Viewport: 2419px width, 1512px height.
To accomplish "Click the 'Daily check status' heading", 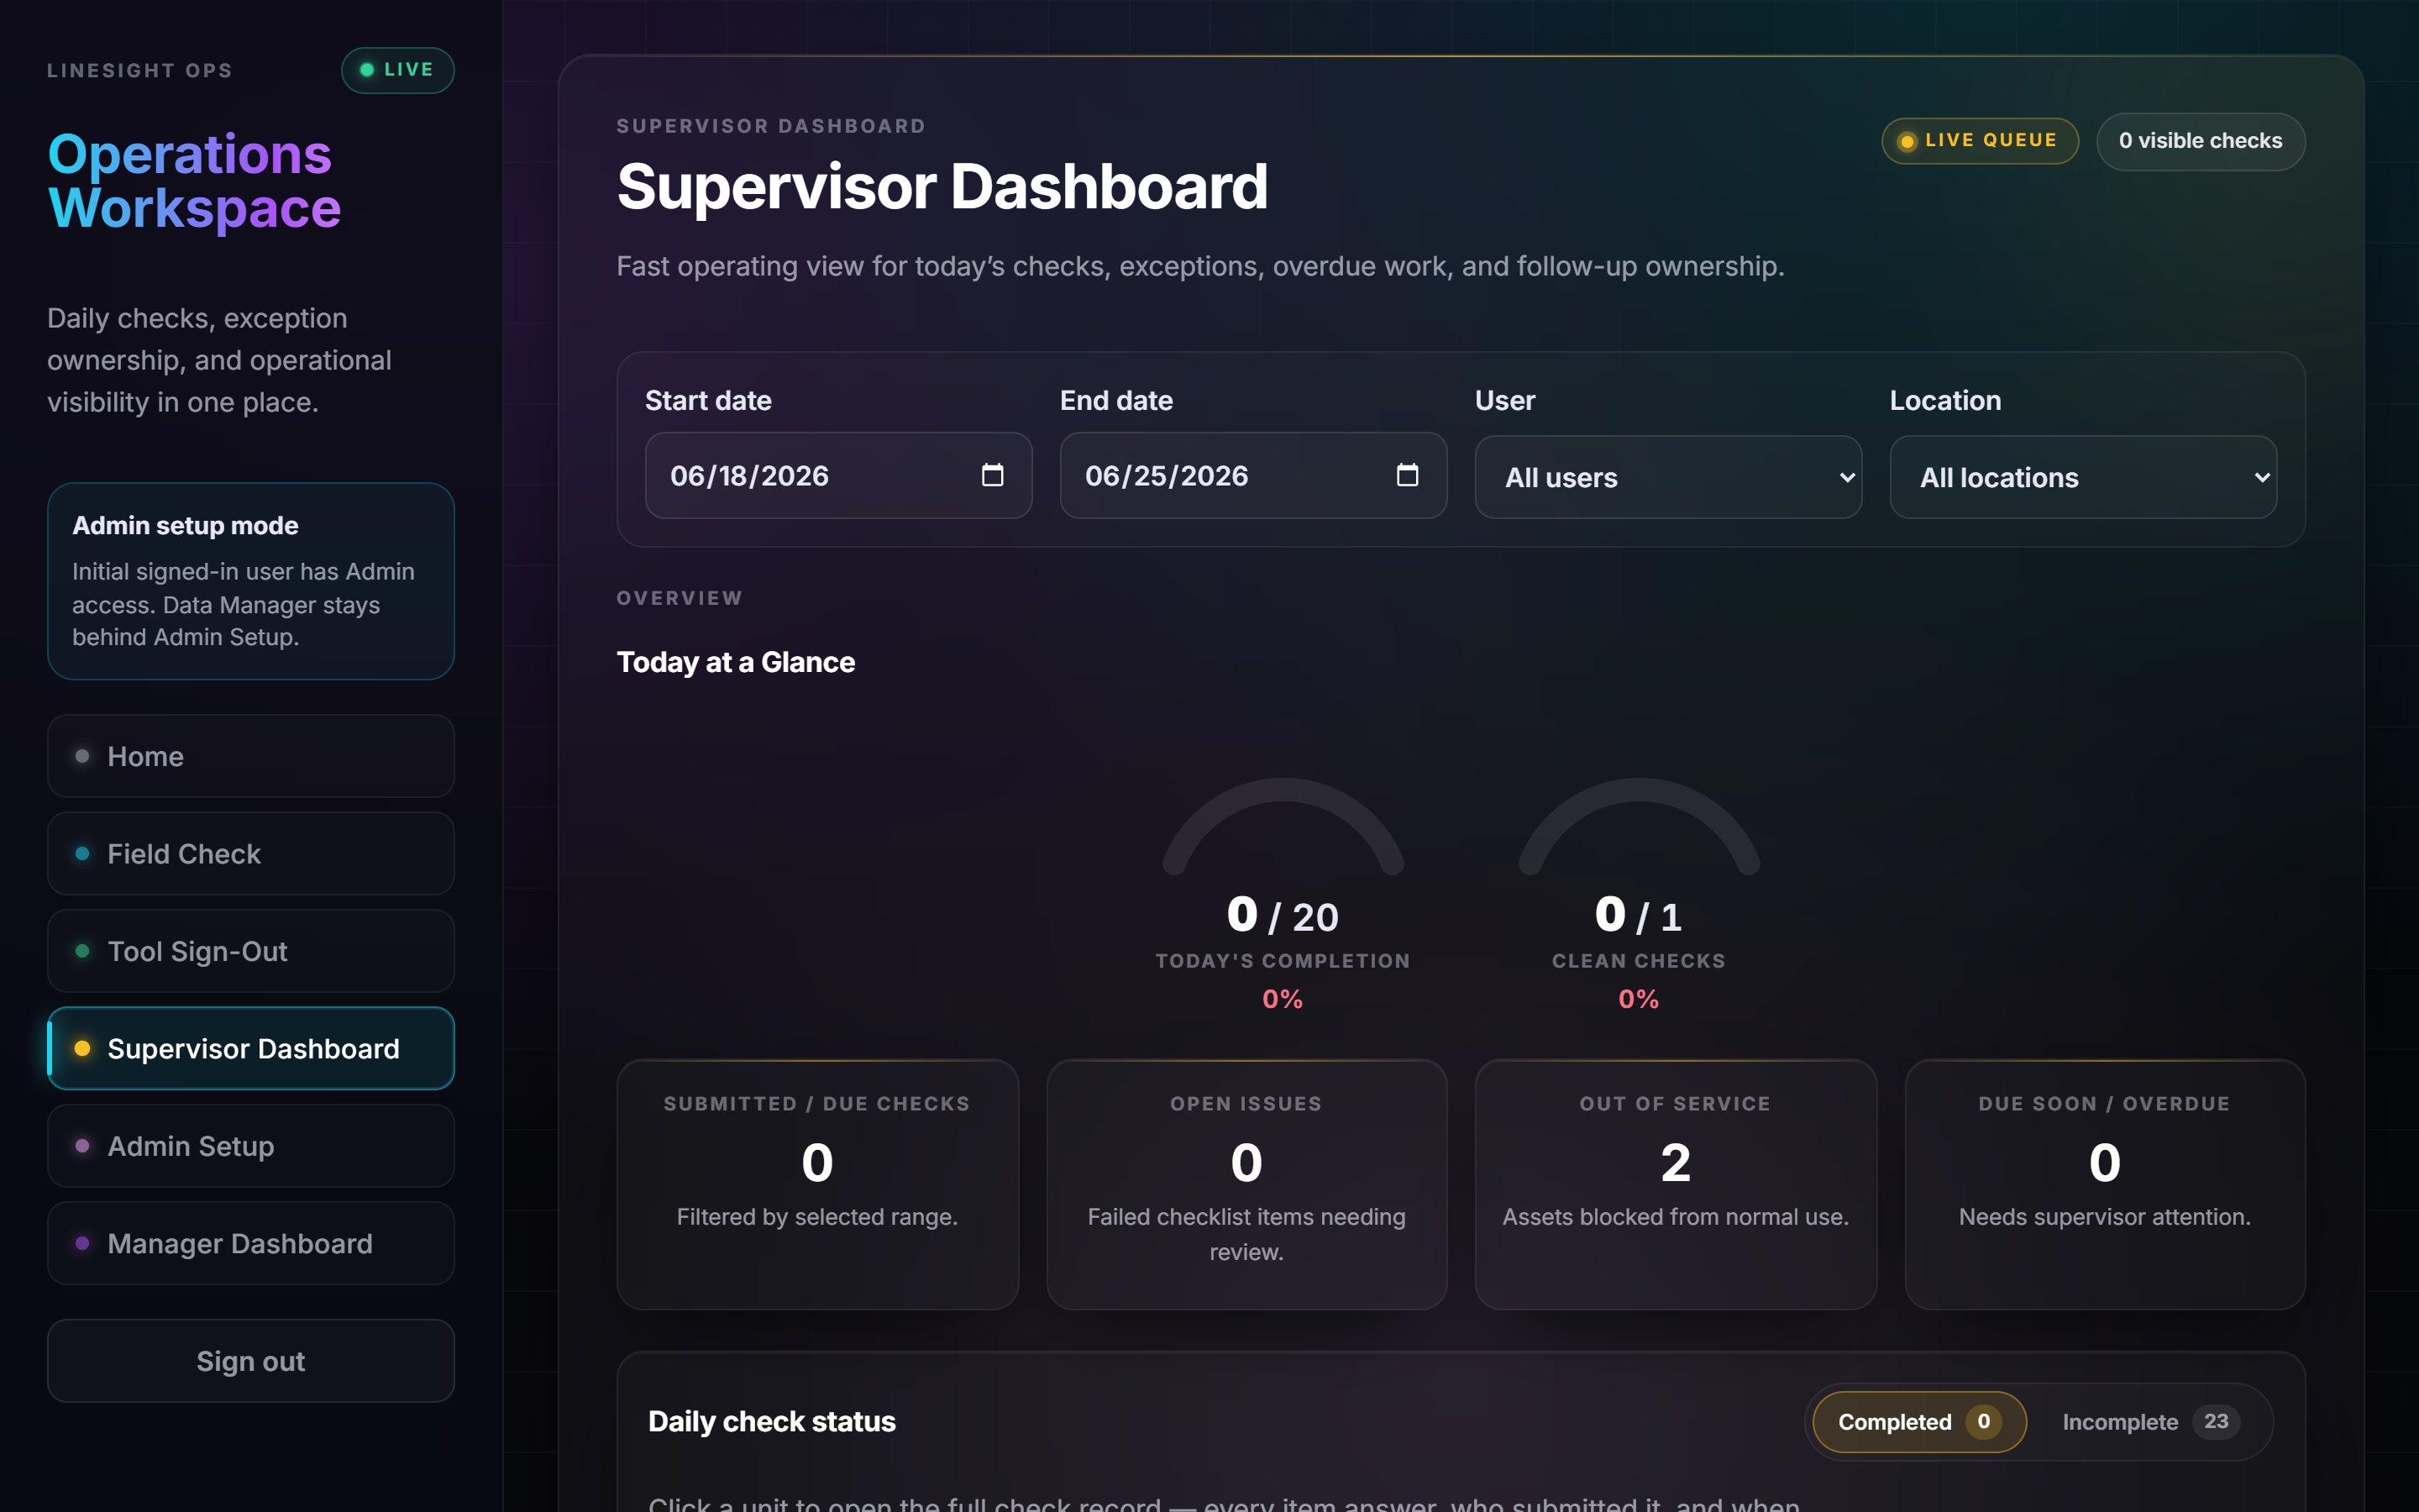I will click(772, 1421).
